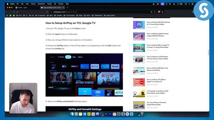Screen dimensions: 214x120
Task: Open Brave browser from the Dock
Action: 93,114
